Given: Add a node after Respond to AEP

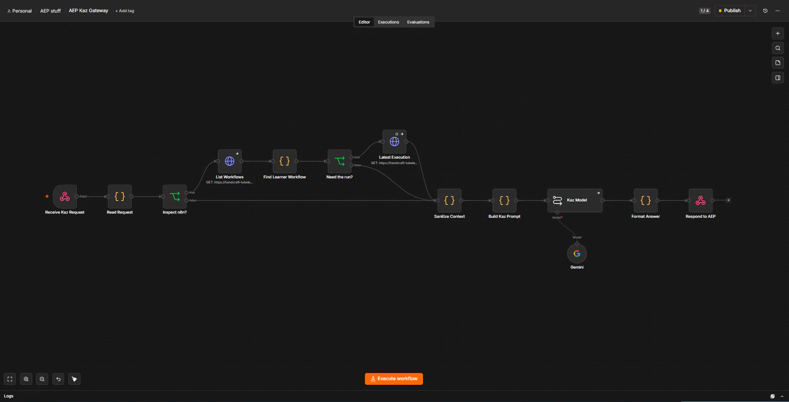Looking at the screenshot, I should [728, 200].
